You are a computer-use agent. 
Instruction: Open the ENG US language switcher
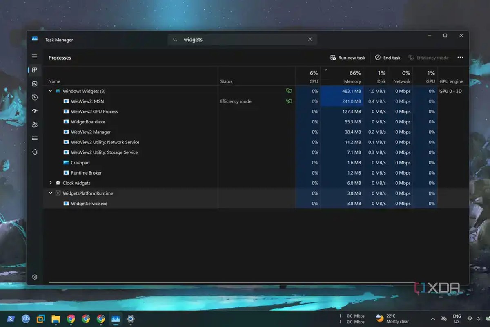click(457, 319)
